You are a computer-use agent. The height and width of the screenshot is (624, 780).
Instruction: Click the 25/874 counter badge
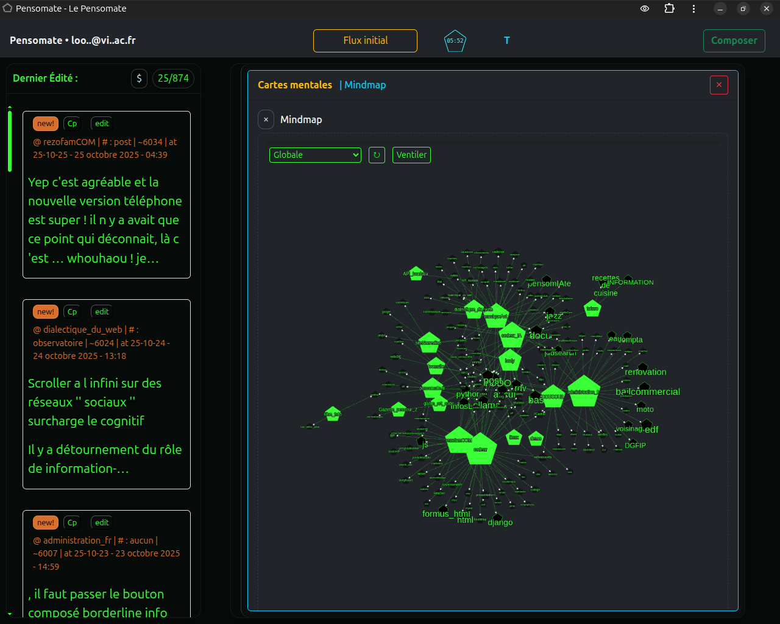tap(173, 78)
